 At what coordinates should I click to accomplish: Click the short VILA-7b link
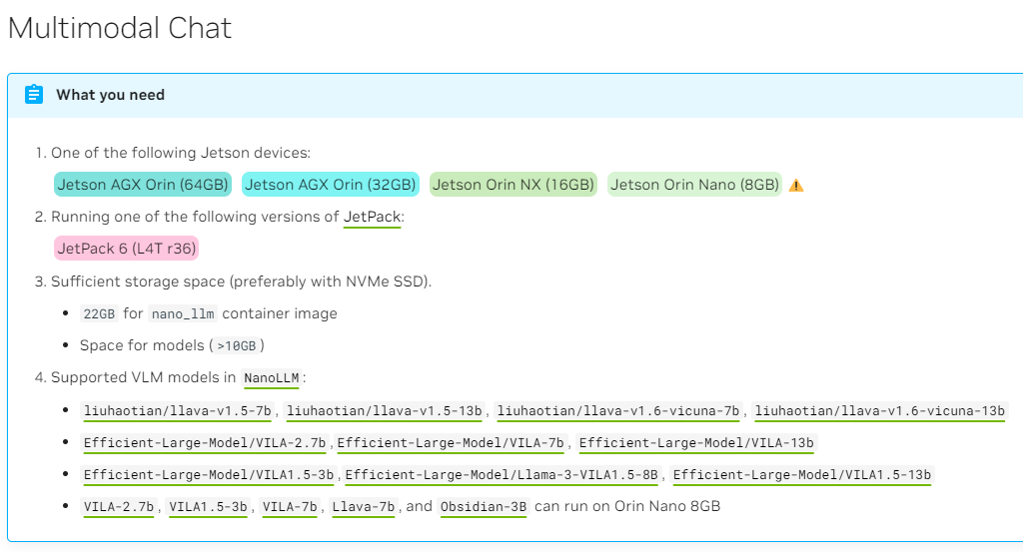[x=290, y=507]
